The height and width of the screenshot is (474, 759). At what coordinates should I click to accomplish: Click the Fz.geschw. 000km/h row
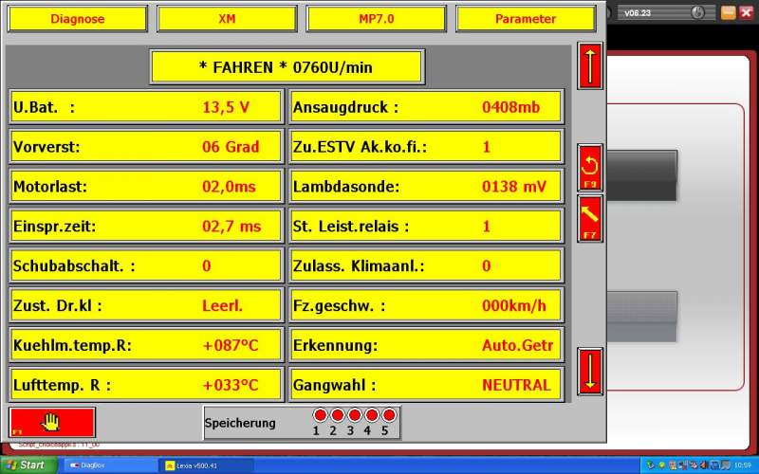tap(426, 305)
